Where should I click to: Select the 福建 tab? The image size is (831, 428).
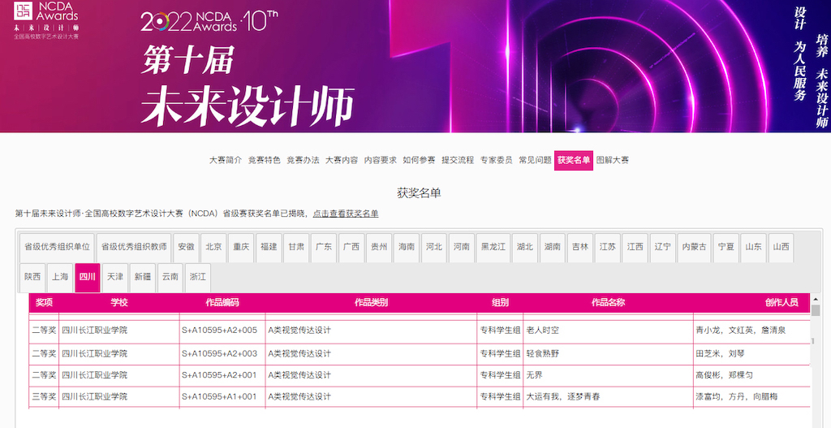pyautogui.click(x=269, y=247)
